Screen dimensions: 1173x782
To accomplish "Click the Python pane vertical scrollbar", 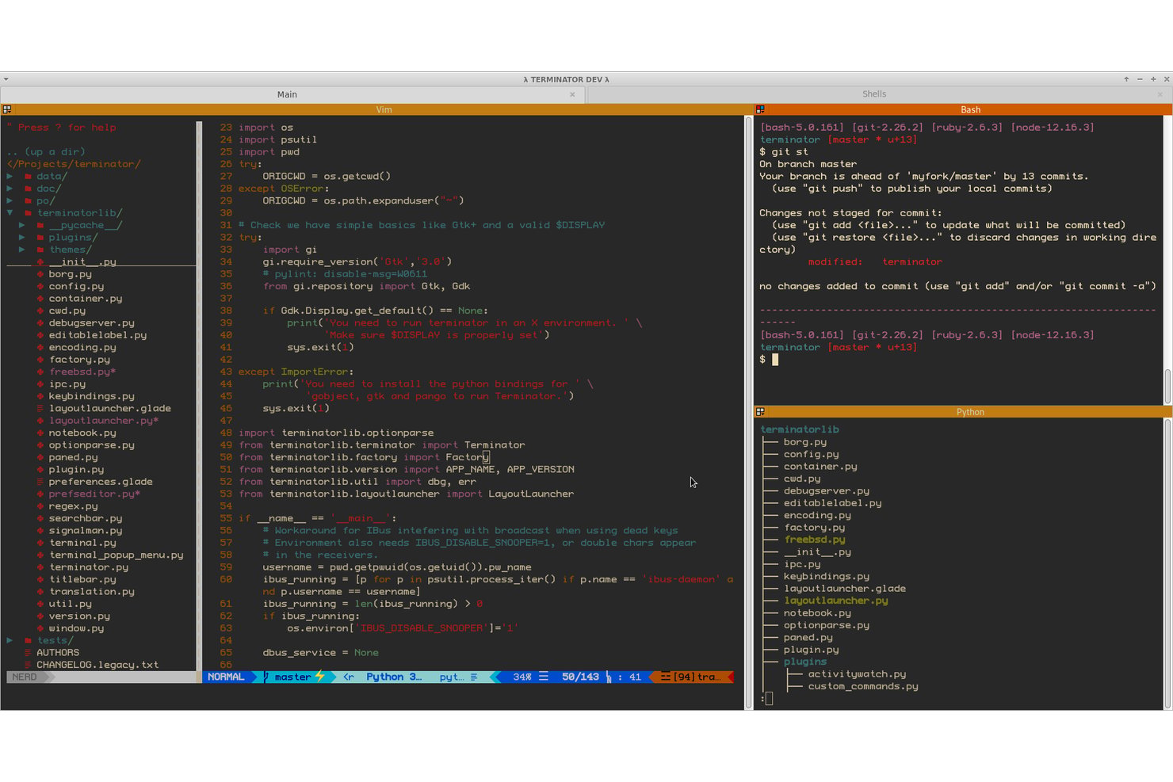I will pos(1167,563).
